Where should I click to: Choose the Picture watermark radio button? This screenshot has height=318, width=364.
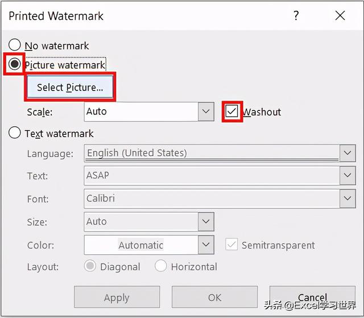coord(15,65)
